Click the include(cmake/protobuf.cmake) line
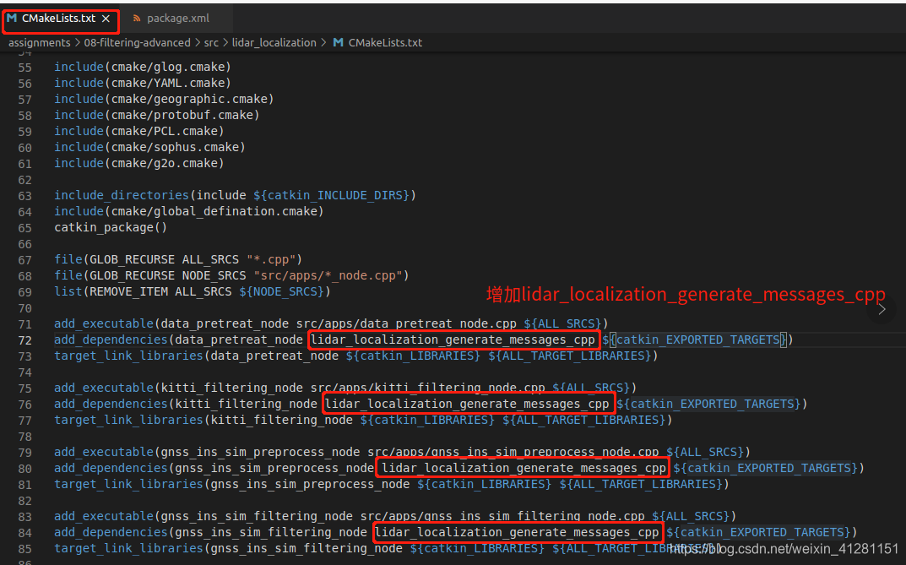 pyautogui.click(x=156, y=115)
